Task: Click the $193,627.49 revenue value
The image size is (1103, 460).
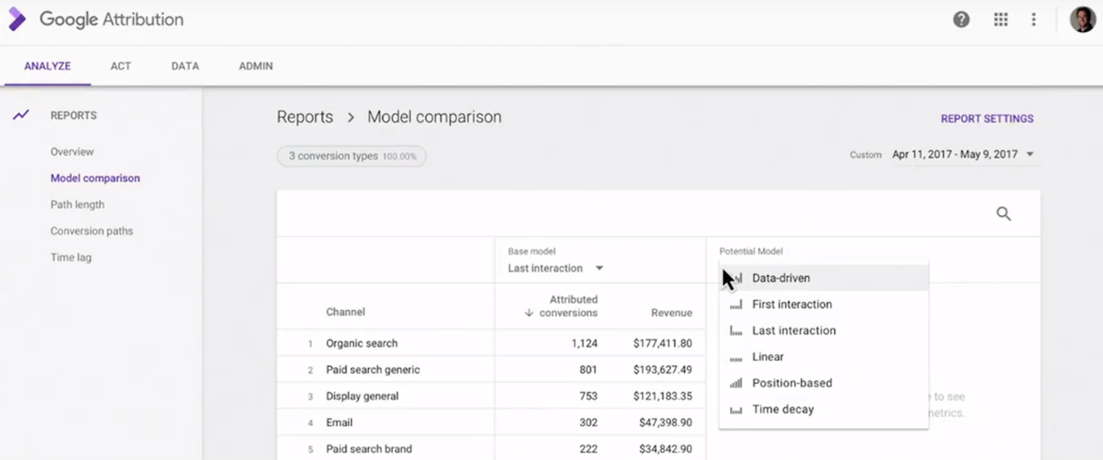Action: click(663, 370)
